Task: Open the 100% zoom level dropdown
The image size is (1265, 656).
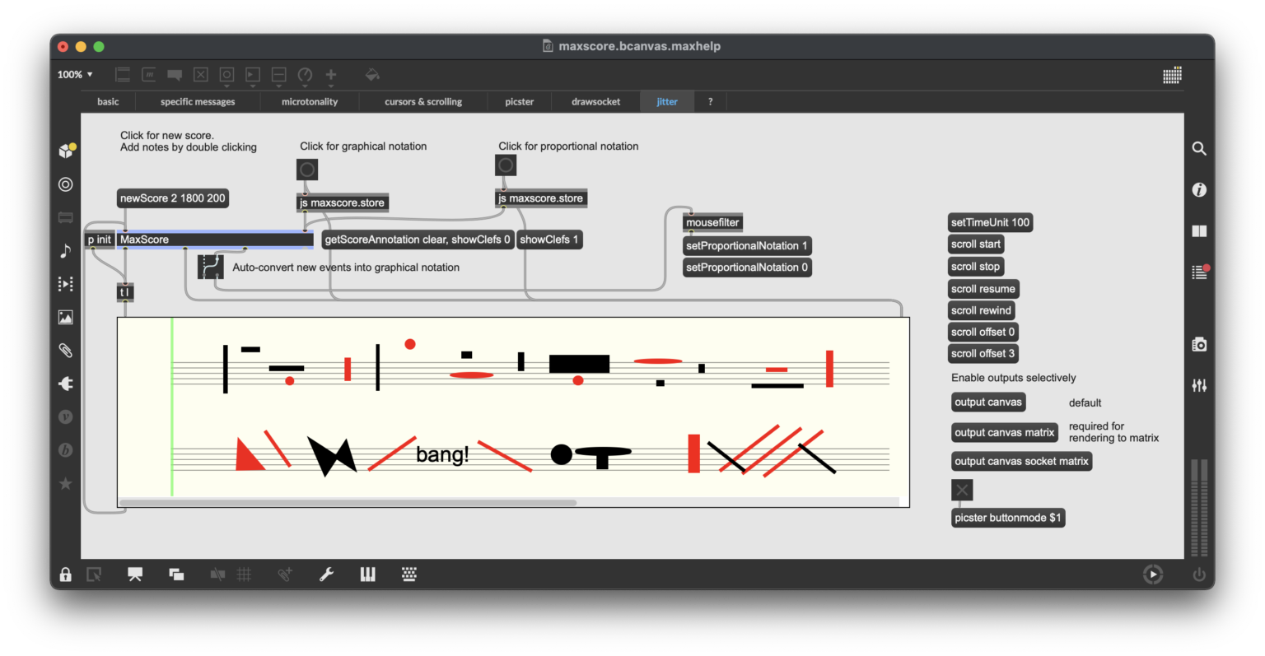Action: click(x=73, y=74)
